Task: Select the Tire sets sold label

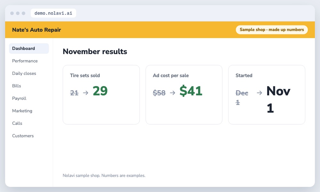Action: tap(85, 76)
